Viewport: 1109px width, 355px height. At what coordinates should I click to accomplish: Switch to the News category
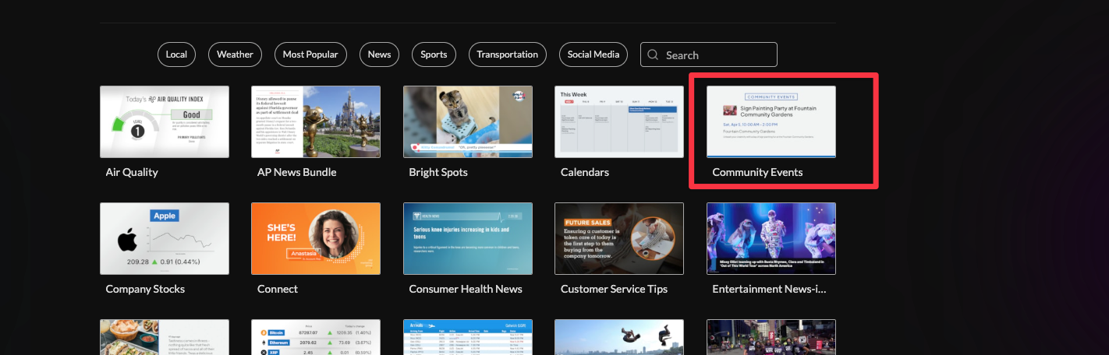[379, 54]
